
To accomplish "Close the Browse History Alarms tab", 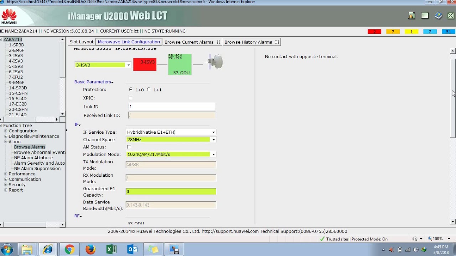I will (277, 42).
